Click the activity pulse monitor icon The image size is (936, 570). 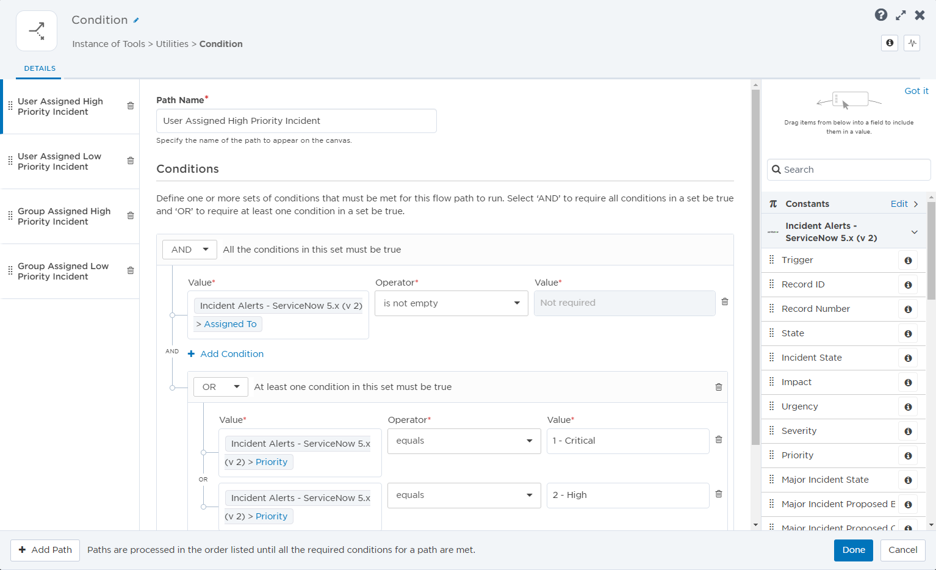(912, 43)
